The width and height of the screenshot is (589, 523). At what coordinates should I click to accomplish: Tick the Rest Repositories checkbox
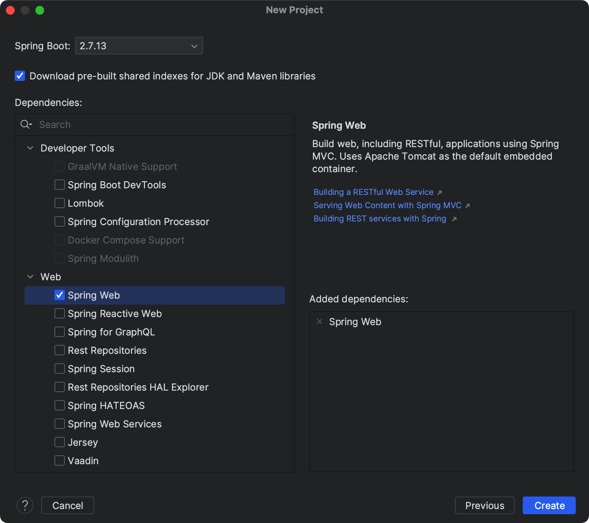coord(60,350)
